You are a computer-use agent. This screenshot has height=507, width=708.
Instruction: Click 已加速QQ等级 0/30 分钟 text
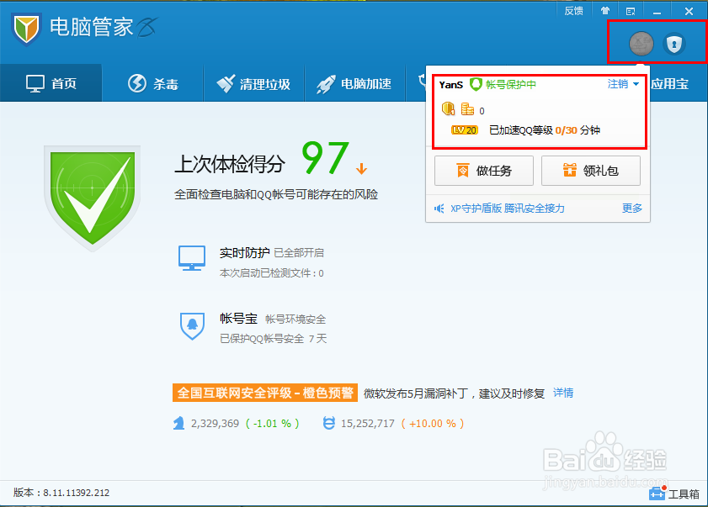point(545,130)
